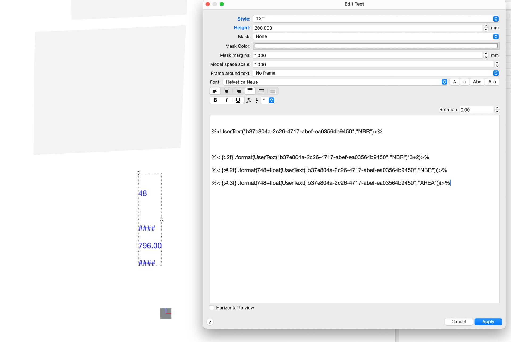Open the Mask dropdown set to None
Screen dimensions: 511x342
[376, 36]
